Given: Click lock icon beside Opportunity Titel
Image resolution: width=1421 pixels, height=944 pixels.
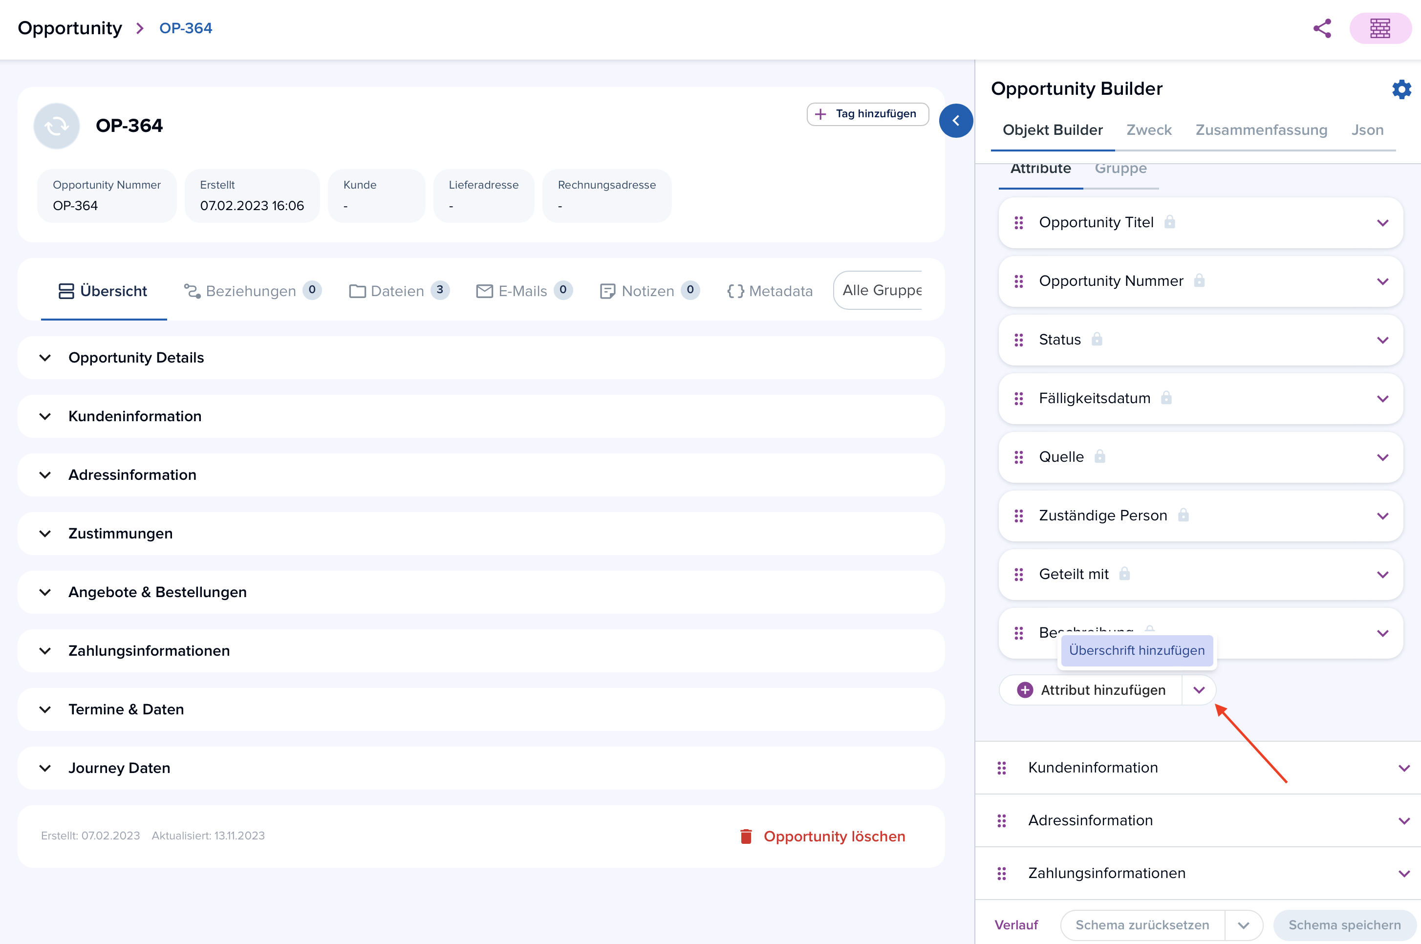Looking at the screenshot, I should click(1169, 222).
